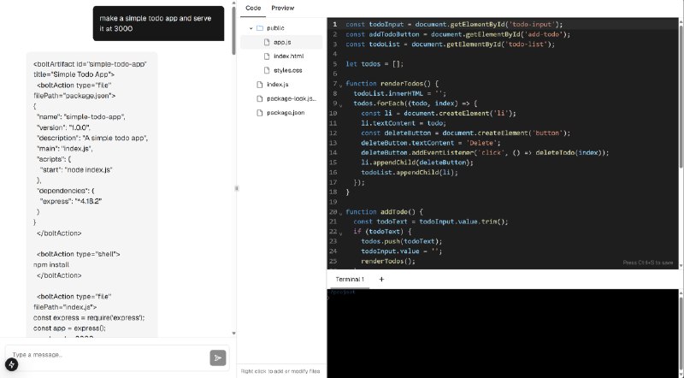Collapse the public folder chevron
Viewport: 684px width, 378px height.
[251, 28]
